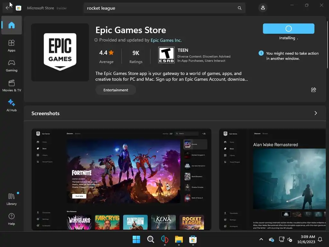Click the Insider label in title bar
This screenshot has height=247, width=329.
[62, 8]
